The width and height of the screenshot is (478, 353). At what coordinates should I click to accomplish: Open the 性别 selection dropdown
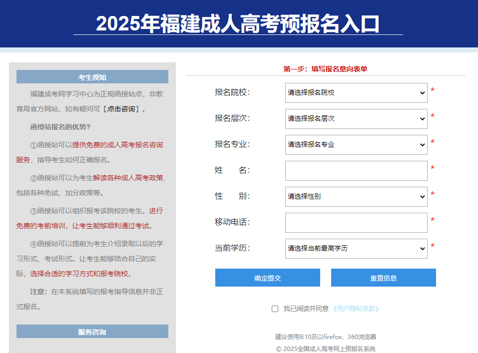356,197
